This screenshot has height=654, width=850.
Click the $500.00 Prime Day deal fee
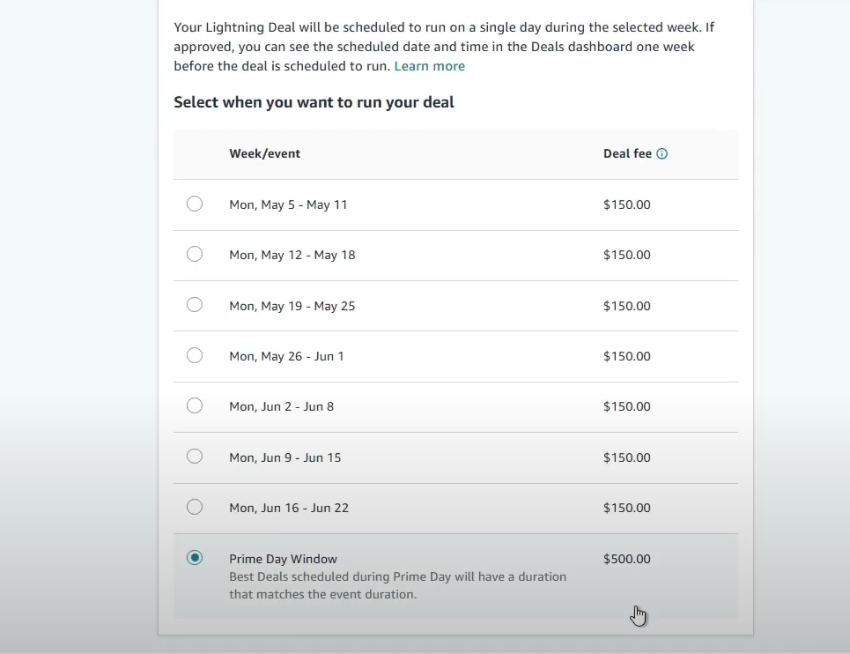[x=626, y=559]
